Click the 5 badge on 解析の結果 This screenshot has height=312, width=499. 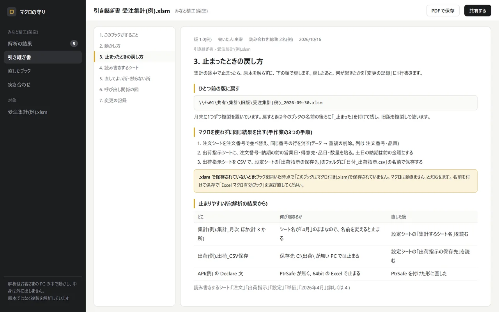tap(74, 44)
